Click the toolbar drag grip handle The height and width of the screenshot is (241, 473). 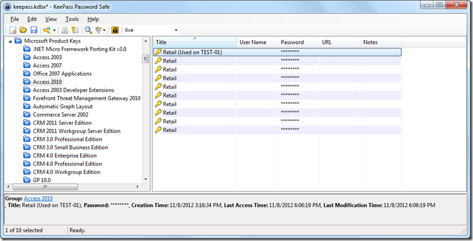[6, 30]
